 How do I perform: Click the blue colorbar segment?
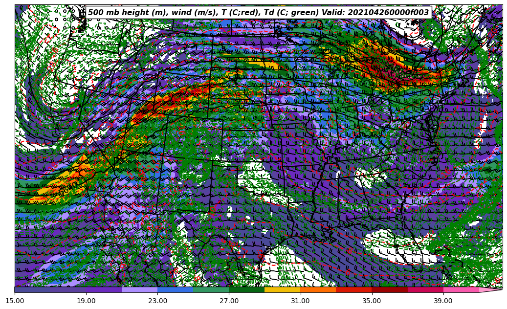click(175, 289)
